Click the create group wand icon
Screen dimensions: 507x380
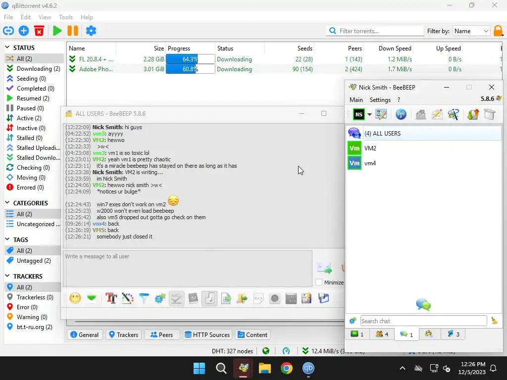(454, 114)
